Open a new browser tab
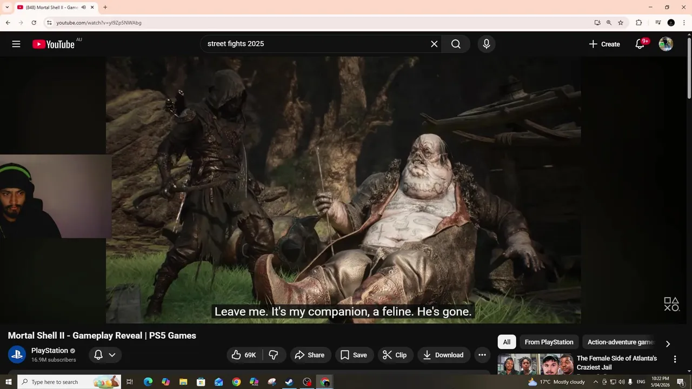 105,8
